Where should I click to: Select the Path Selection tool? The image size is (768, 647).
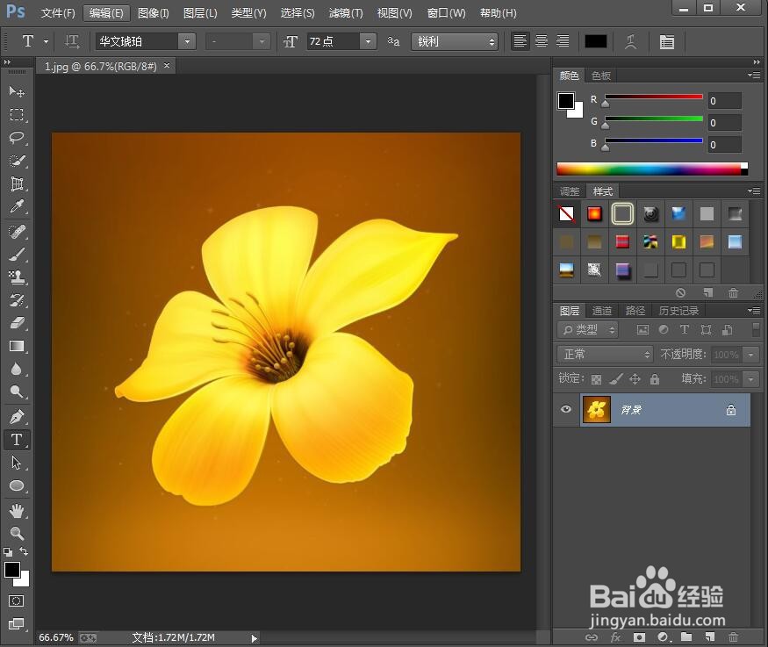coord(17,463)
